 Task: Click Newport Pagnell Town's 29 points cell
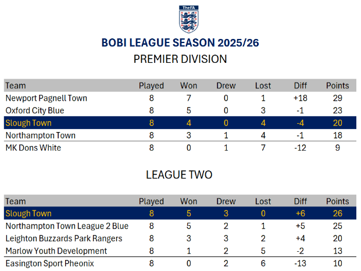click(x=337, y=98)
